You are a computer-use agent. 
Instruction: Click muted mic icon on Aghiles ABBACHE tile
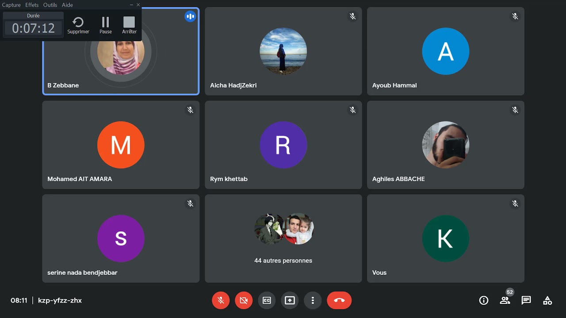point(515,110)
